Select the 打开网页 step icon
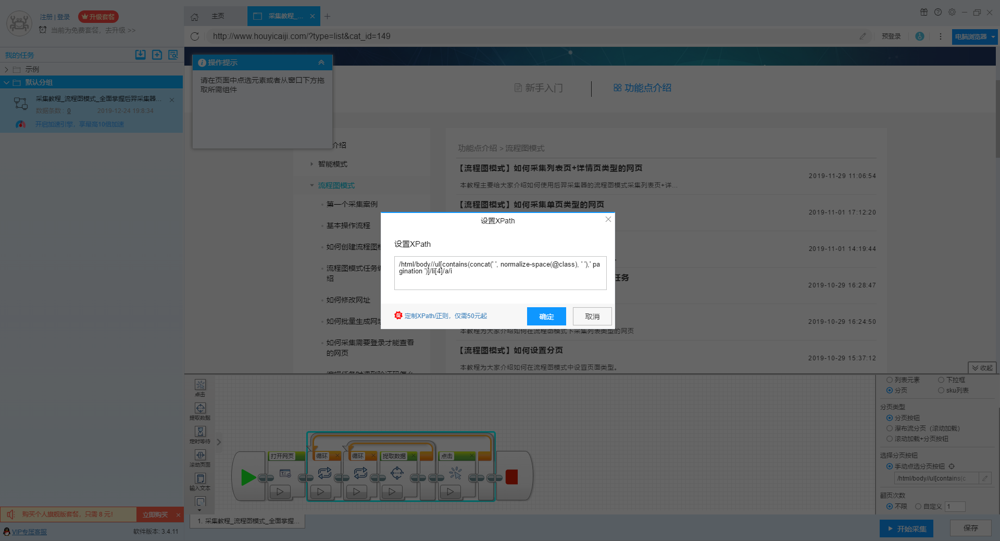This screenshot has width=1000, height=541. click(x=285, y=473)
